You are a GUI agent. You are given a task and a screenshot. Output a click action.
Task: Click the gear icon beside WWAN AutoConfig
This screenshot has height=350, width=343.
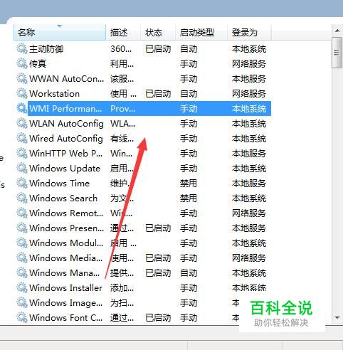(x=22, y=79)
